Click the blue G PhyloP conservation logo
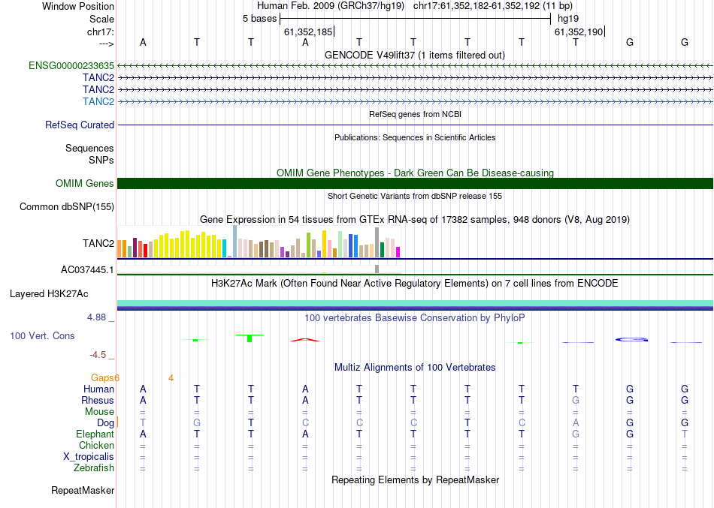This screenshot has width=714, height=508. click(x=631, y=339)
